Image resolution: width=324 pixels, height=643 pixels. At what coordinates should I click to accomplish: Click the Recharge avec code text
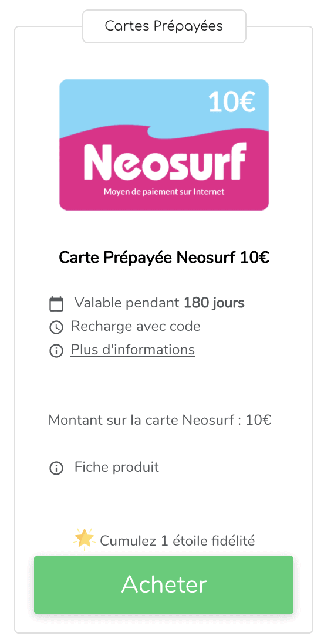tap(136, 326)
